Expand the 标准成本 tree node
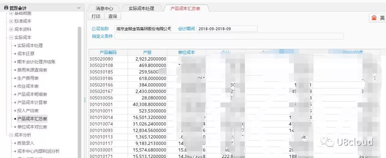 [11, 21]
